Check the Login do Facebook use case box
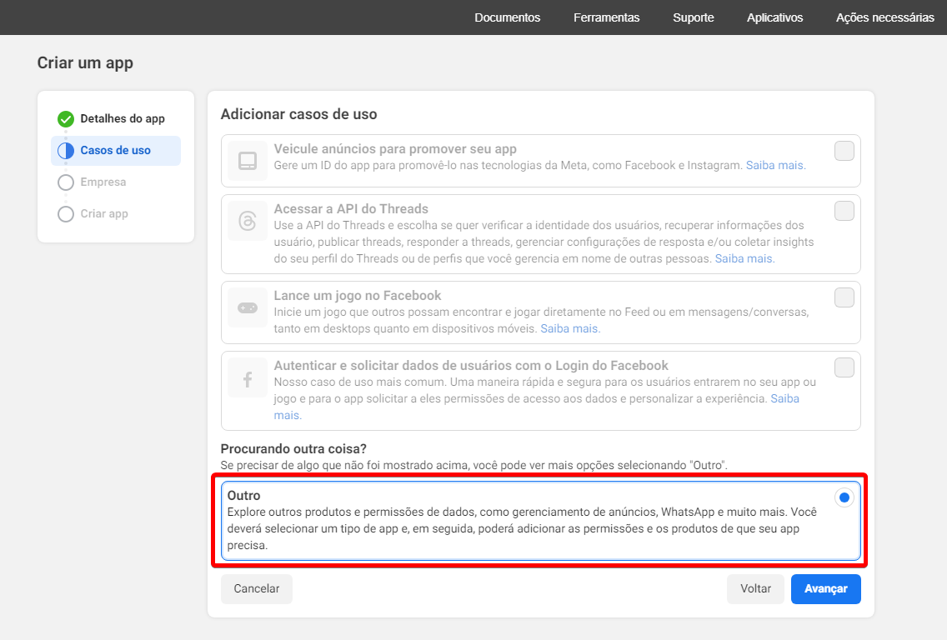Image resolution: width=947 pixels, height=640 pixels. click(x=844, y=367)
